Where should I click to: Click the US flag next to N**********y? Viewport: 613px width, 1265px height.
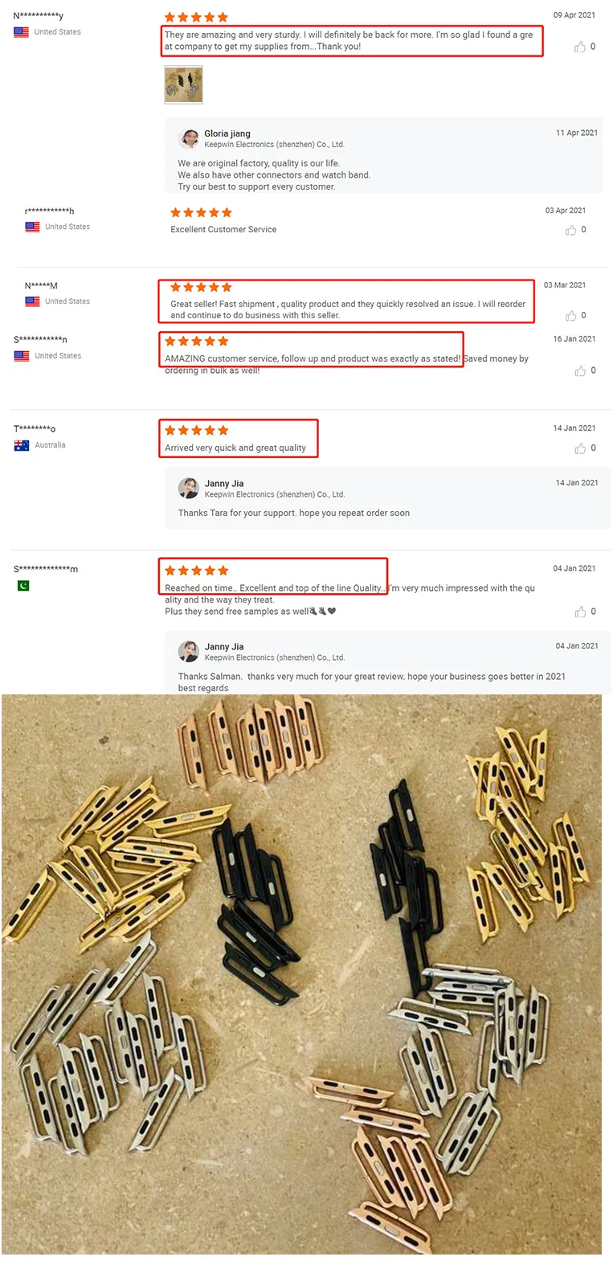pyautogui.click(x=22, y=32)
